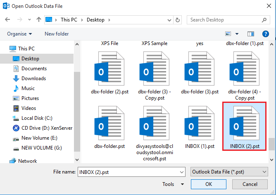
Task: Click the OK button
Action: tap(209, 184)
